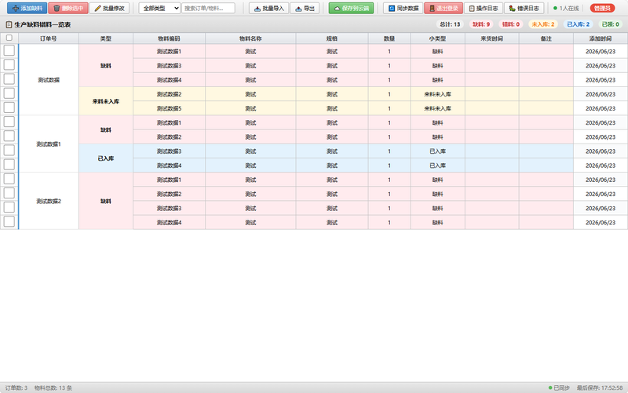Select the 测试数据 order number cell
The image size is (628, 393).
pyautogui.click(x=49, y=80)
